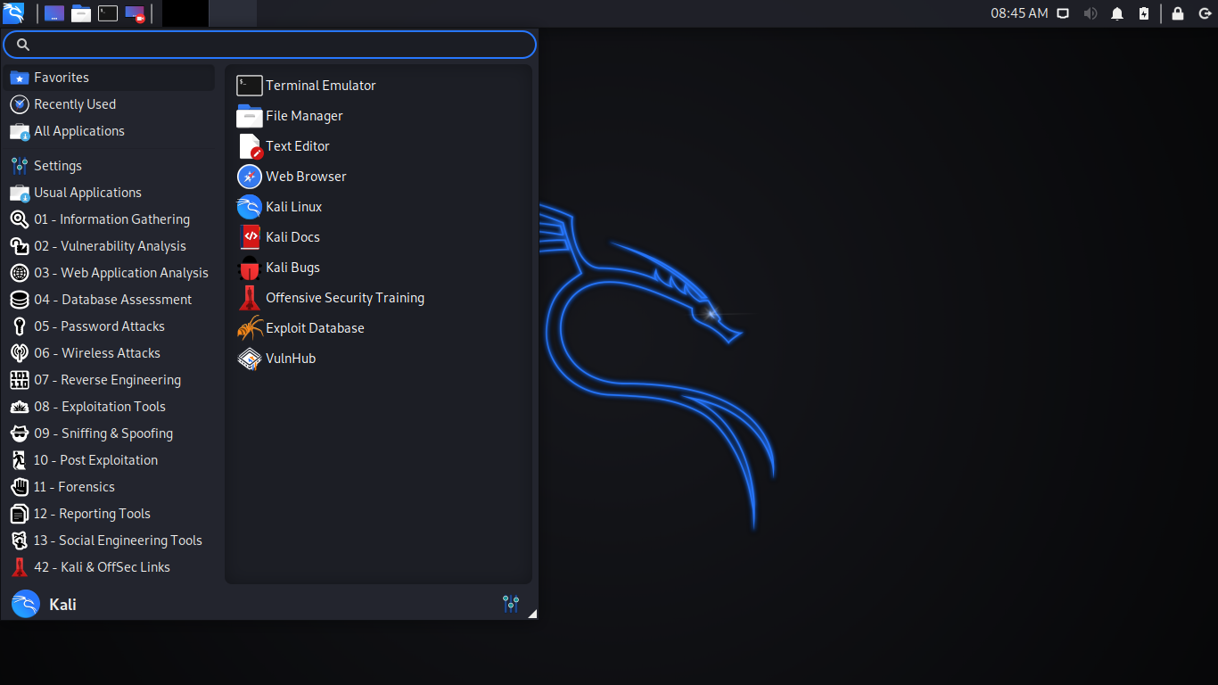Screen dimensions: 1218x685
Task: Show All Applications category
Action: [x=109, y=131]
